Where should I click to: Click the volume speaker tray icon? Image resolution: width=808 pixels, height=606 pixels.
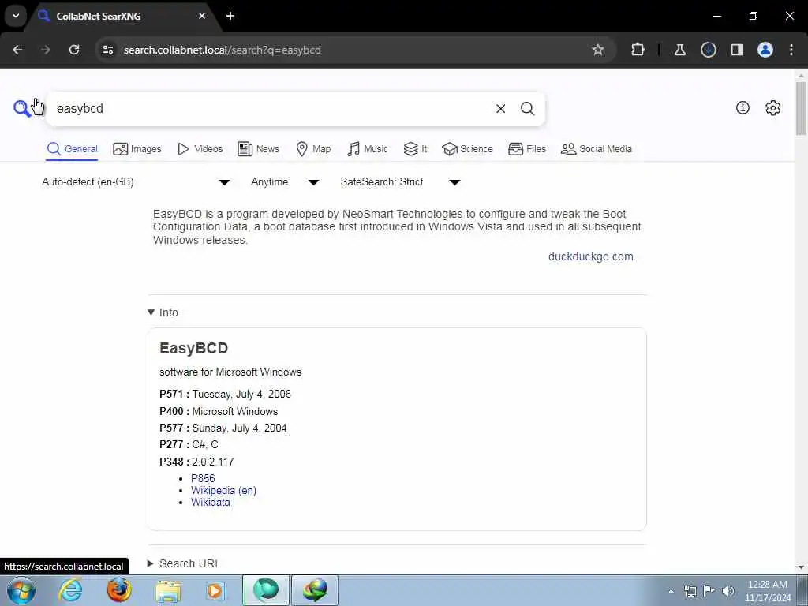(728, 591)
